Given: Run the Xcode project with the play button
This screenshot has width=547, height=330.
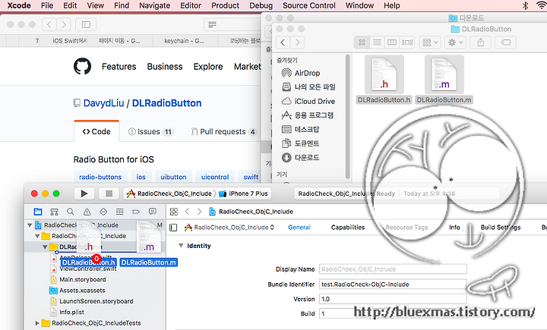Looking at the screenshot, I should [x=84, y=193].
